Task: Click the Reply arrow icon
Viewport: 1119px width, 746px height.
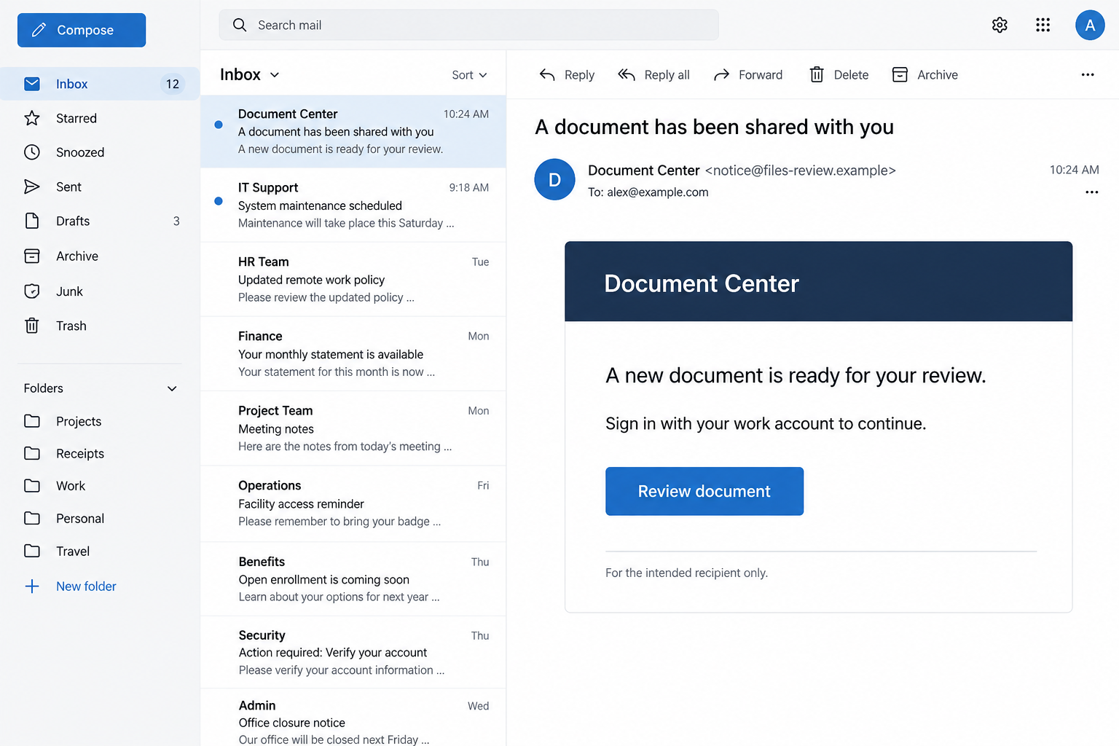Action: tap(547, 74)
